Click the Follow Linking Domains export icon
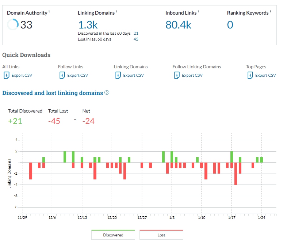291x243 pixels. [x=176, y=75]
